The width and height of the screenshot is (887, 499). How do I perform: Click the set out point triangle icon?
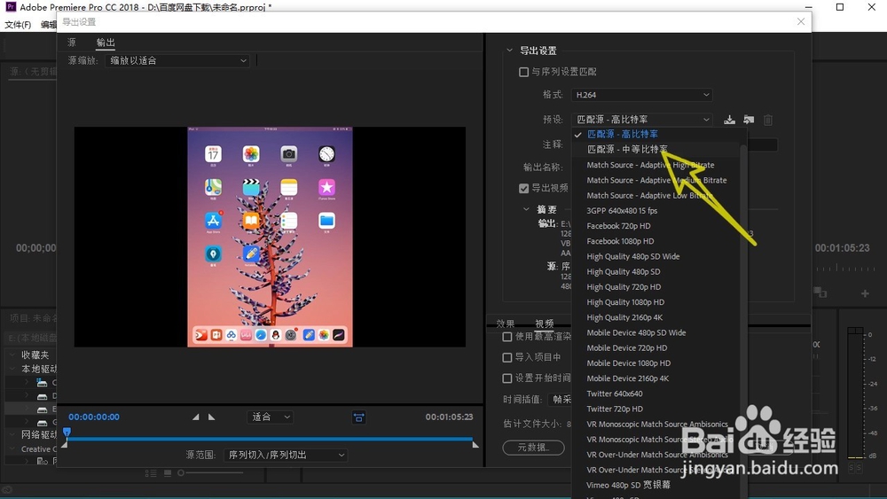click(x=212, y=417)
